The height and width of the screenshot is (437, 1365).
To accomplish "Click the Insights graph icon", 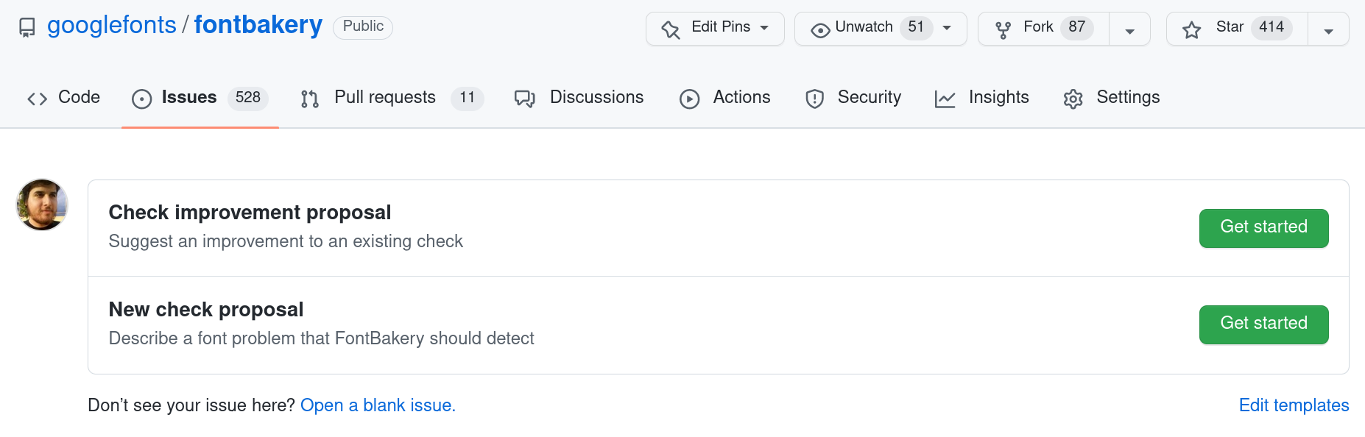I will 945,99.
